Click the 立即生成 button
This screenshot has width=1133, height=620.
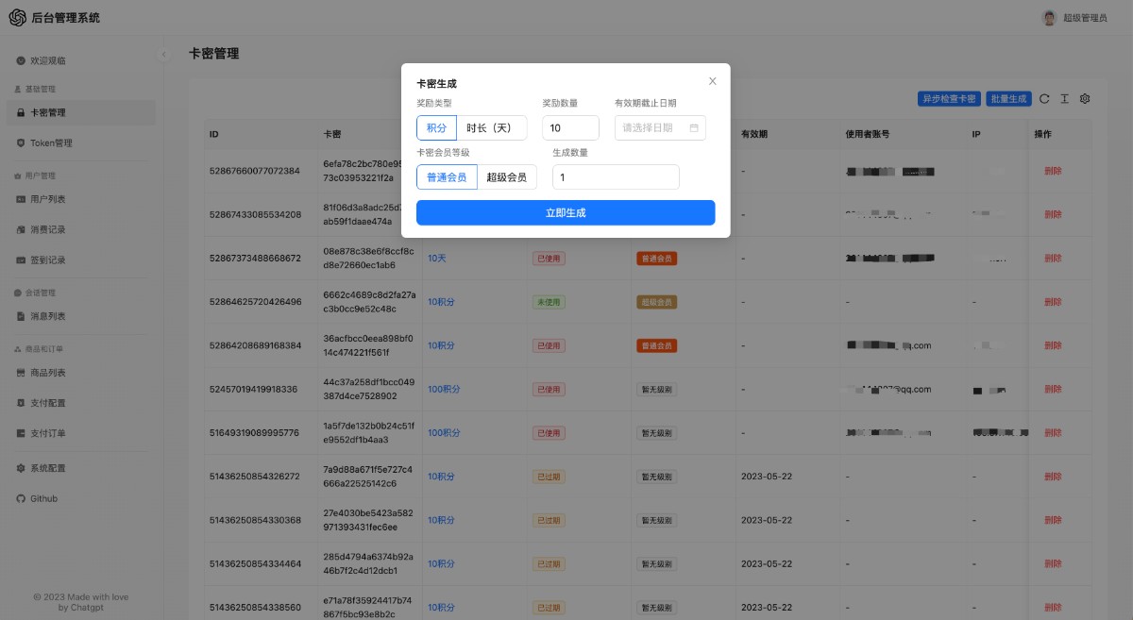[566, 212]
